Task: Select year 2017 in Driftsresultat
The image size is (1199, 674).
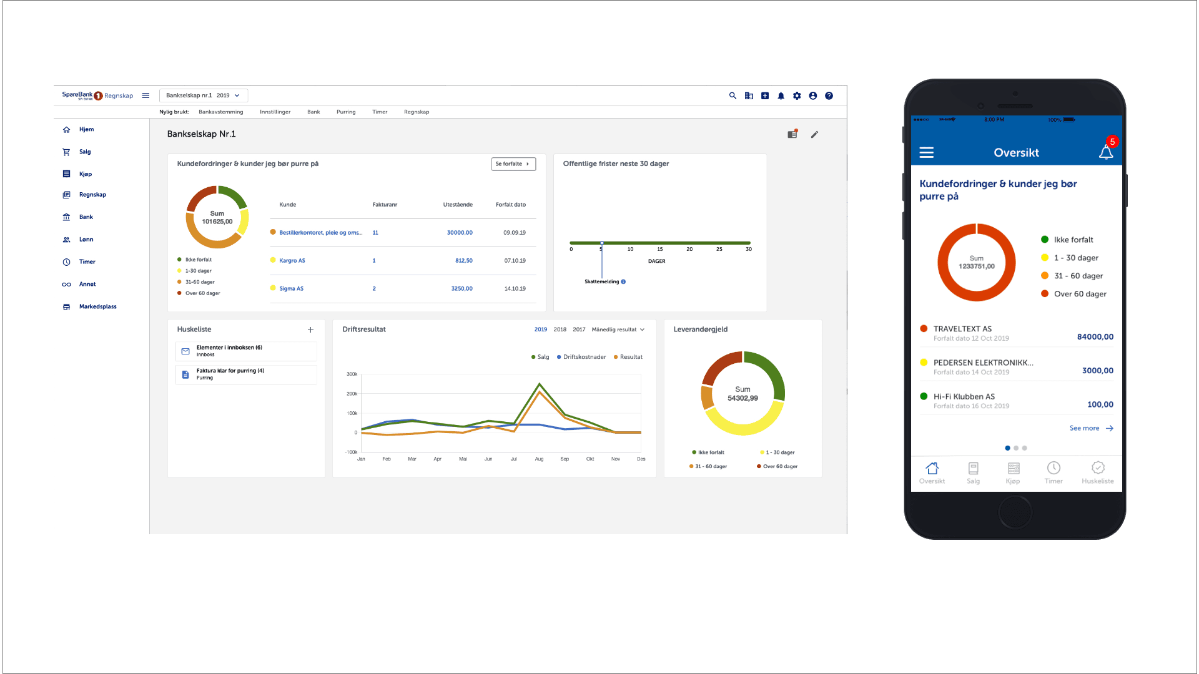Action: (579, 330)
